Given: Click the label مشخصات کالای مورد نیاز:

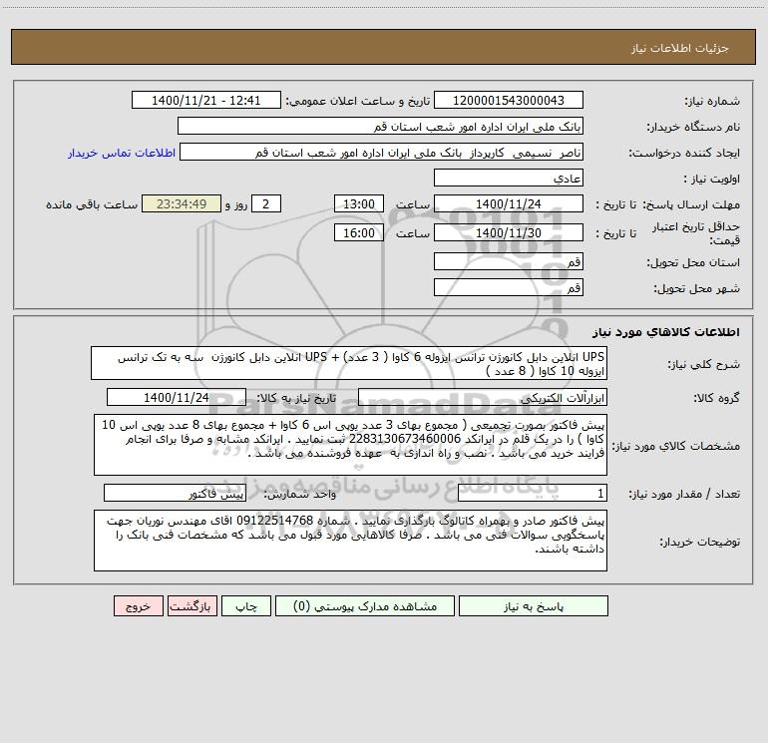Looking at the screenshot, I should pyautogui.click(x=676, y=446).
